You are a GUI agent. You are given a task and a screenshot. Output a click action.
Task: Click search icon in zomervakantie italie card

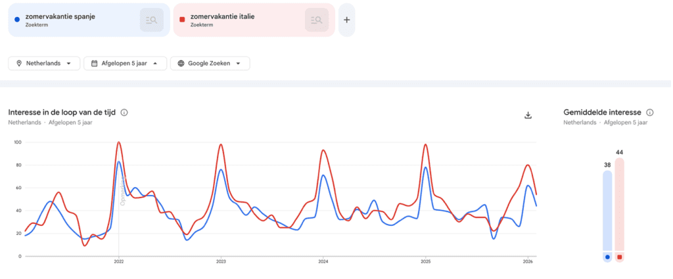[x=317, y=20]
